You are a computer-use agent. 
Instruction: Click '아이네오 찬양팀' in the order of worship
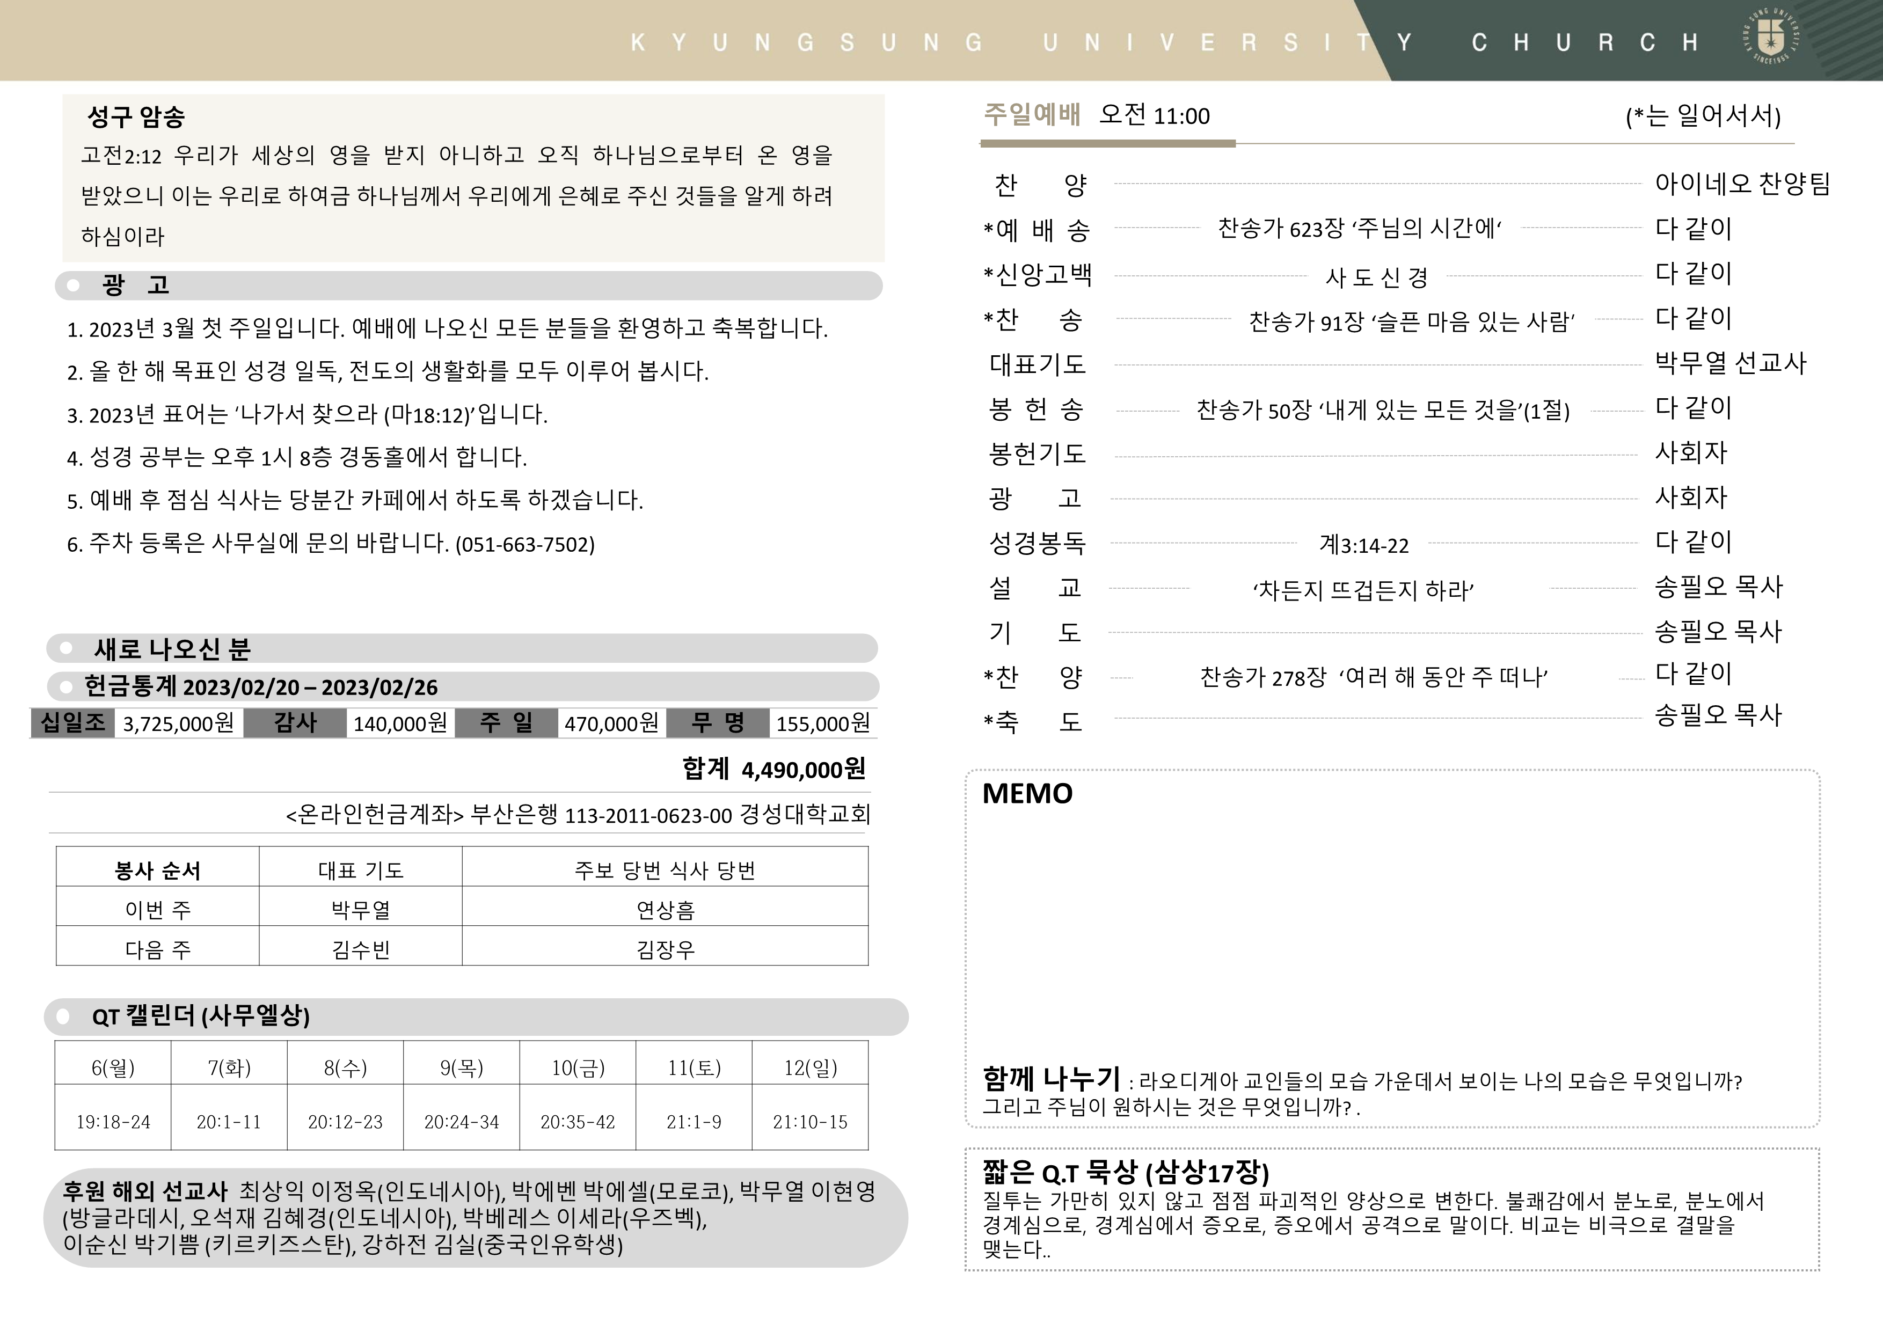1743,184
